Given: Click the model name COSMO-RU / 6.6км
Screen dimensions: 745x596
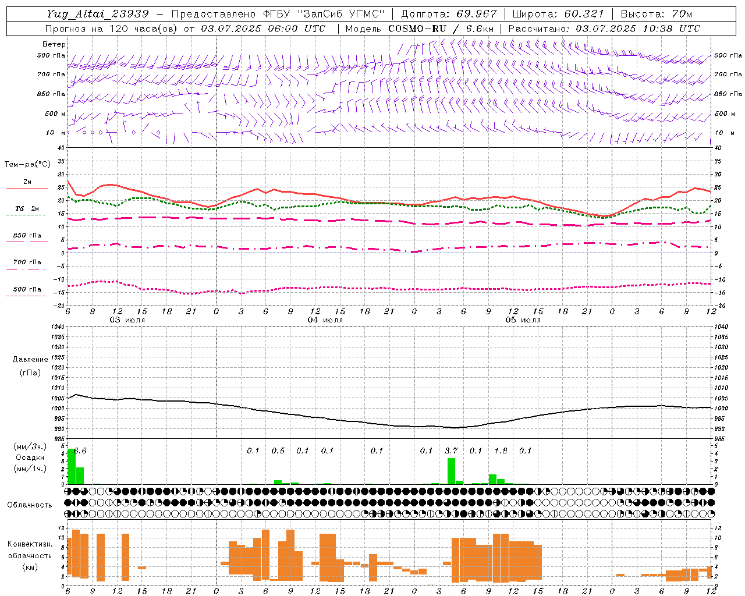Looking at the screenshot, I should coord(441,29).
